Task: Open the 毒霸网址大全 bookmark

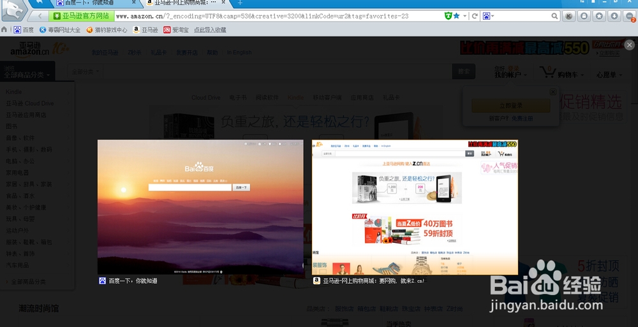Action: 60,30
